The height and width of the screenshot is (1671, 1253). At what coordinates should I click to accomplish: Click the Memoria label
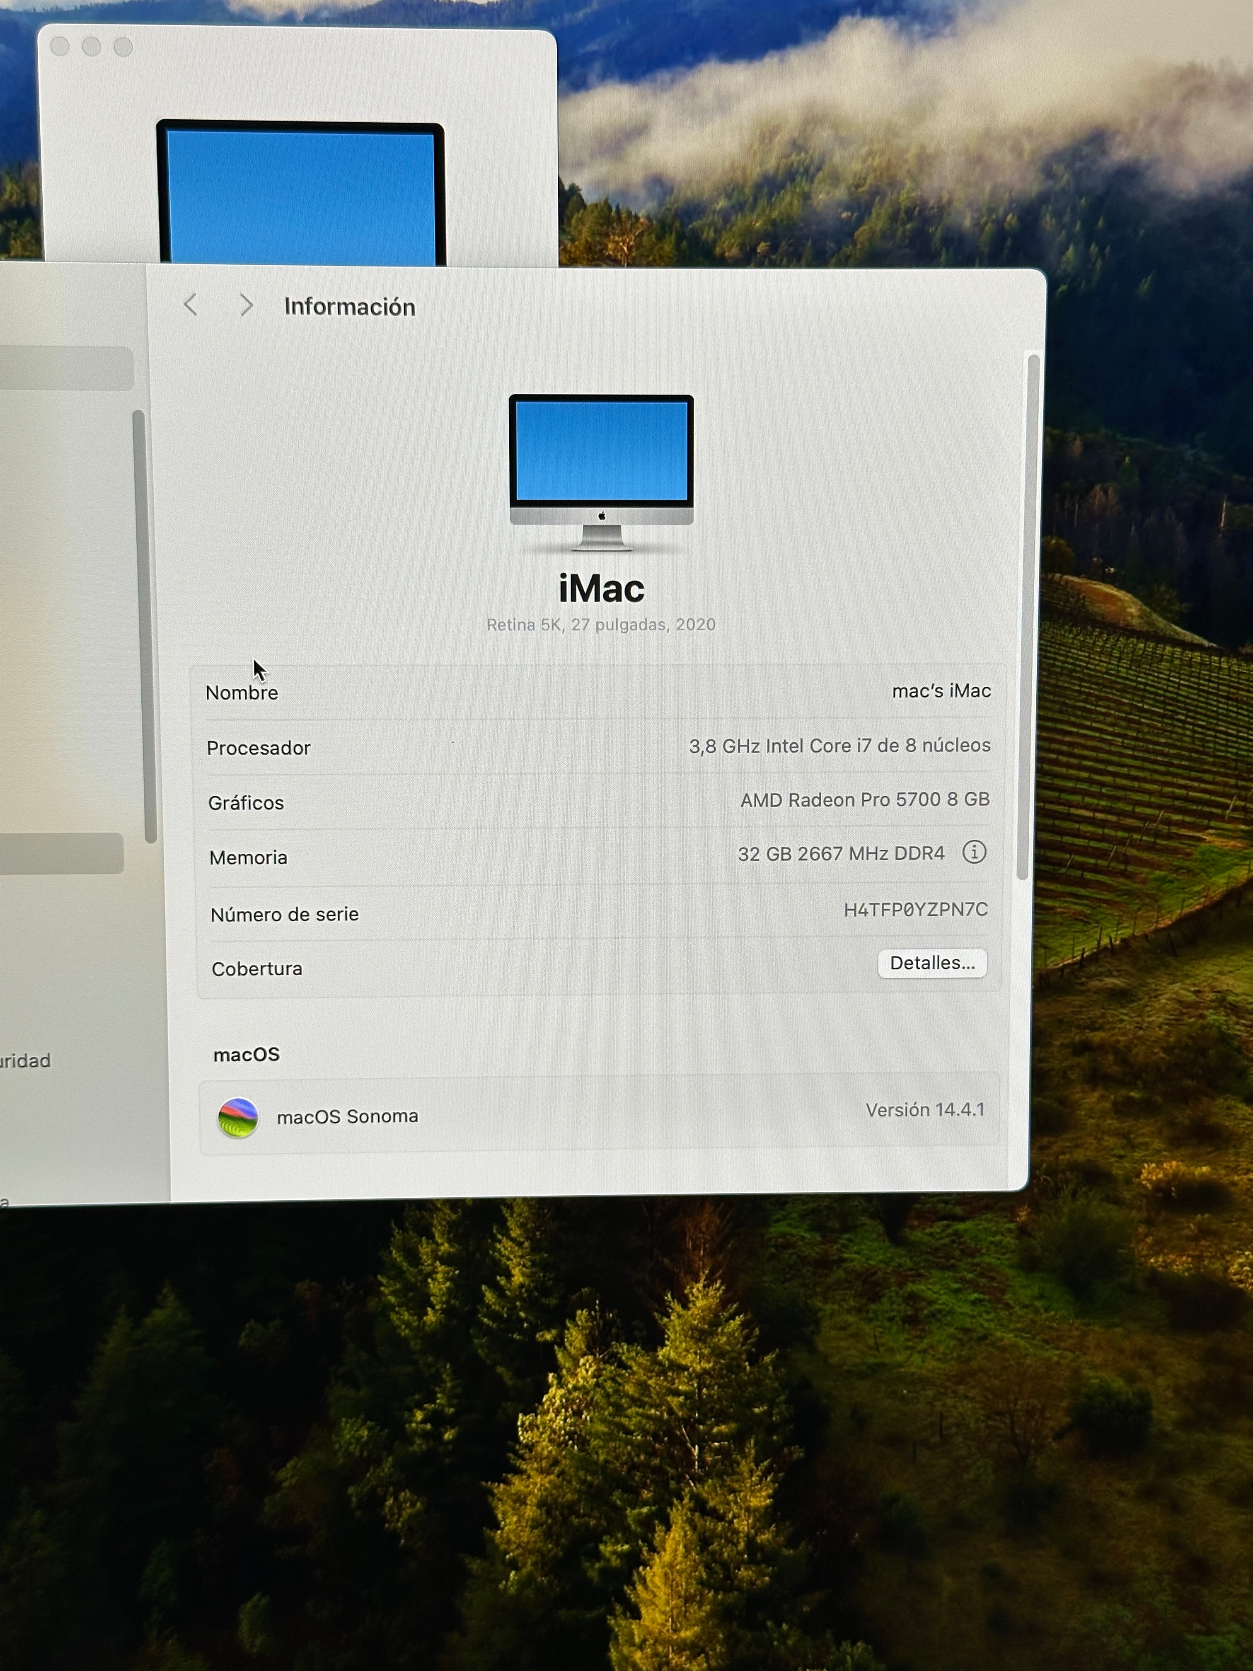coord(249,858)
